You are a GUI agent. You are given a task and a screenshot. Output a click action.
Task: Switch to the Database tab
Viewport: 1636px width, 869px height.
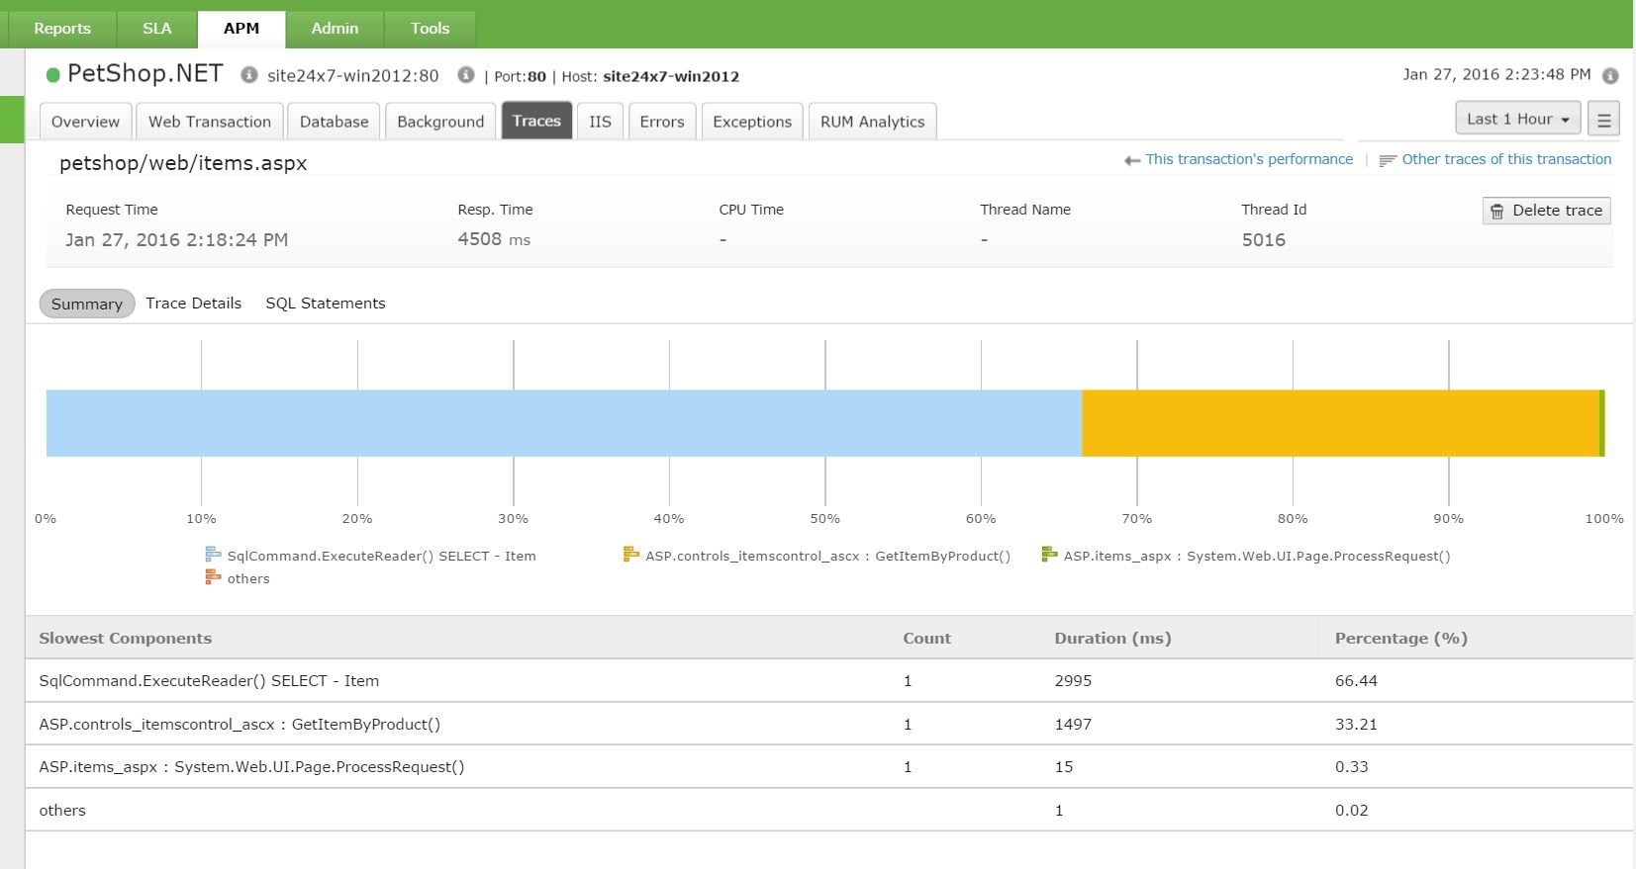[334, 122]
